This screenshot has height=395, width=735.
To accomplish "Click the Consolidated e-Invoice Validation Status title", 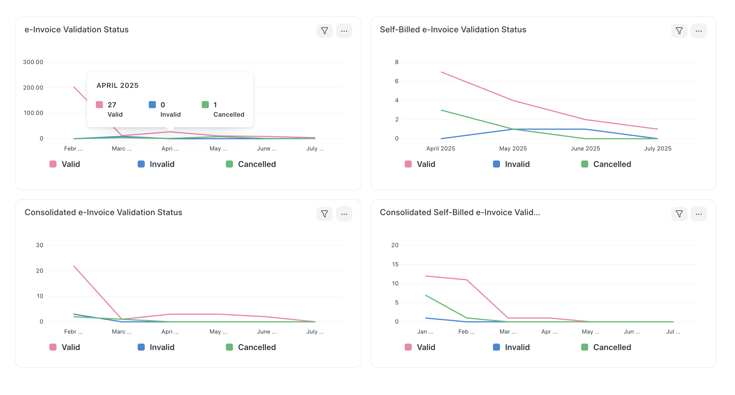I will pyautogui.click(x=103, y=212).
